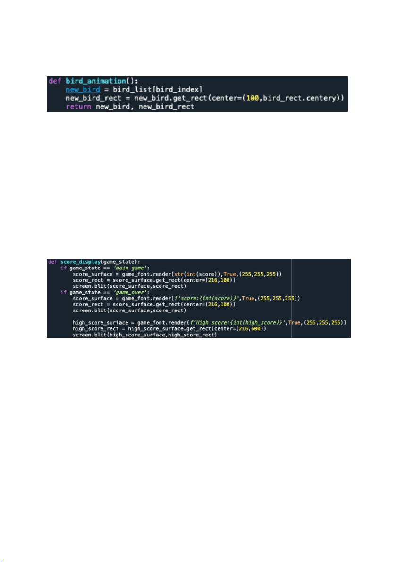Click the underlined new_bird variable
Screen dimensions: 397x562
83,89
